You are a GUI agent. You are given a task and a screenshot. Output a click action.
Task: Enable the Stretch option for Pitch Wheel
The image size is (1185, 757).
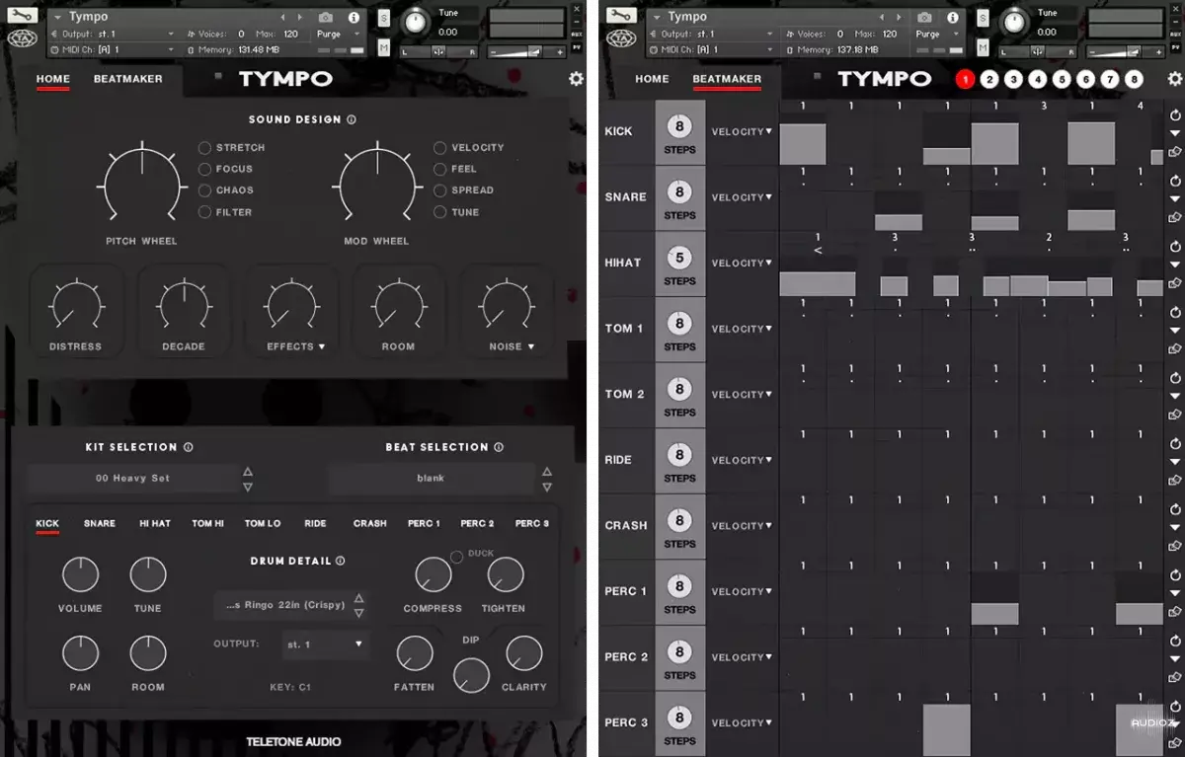coord(204,148)
